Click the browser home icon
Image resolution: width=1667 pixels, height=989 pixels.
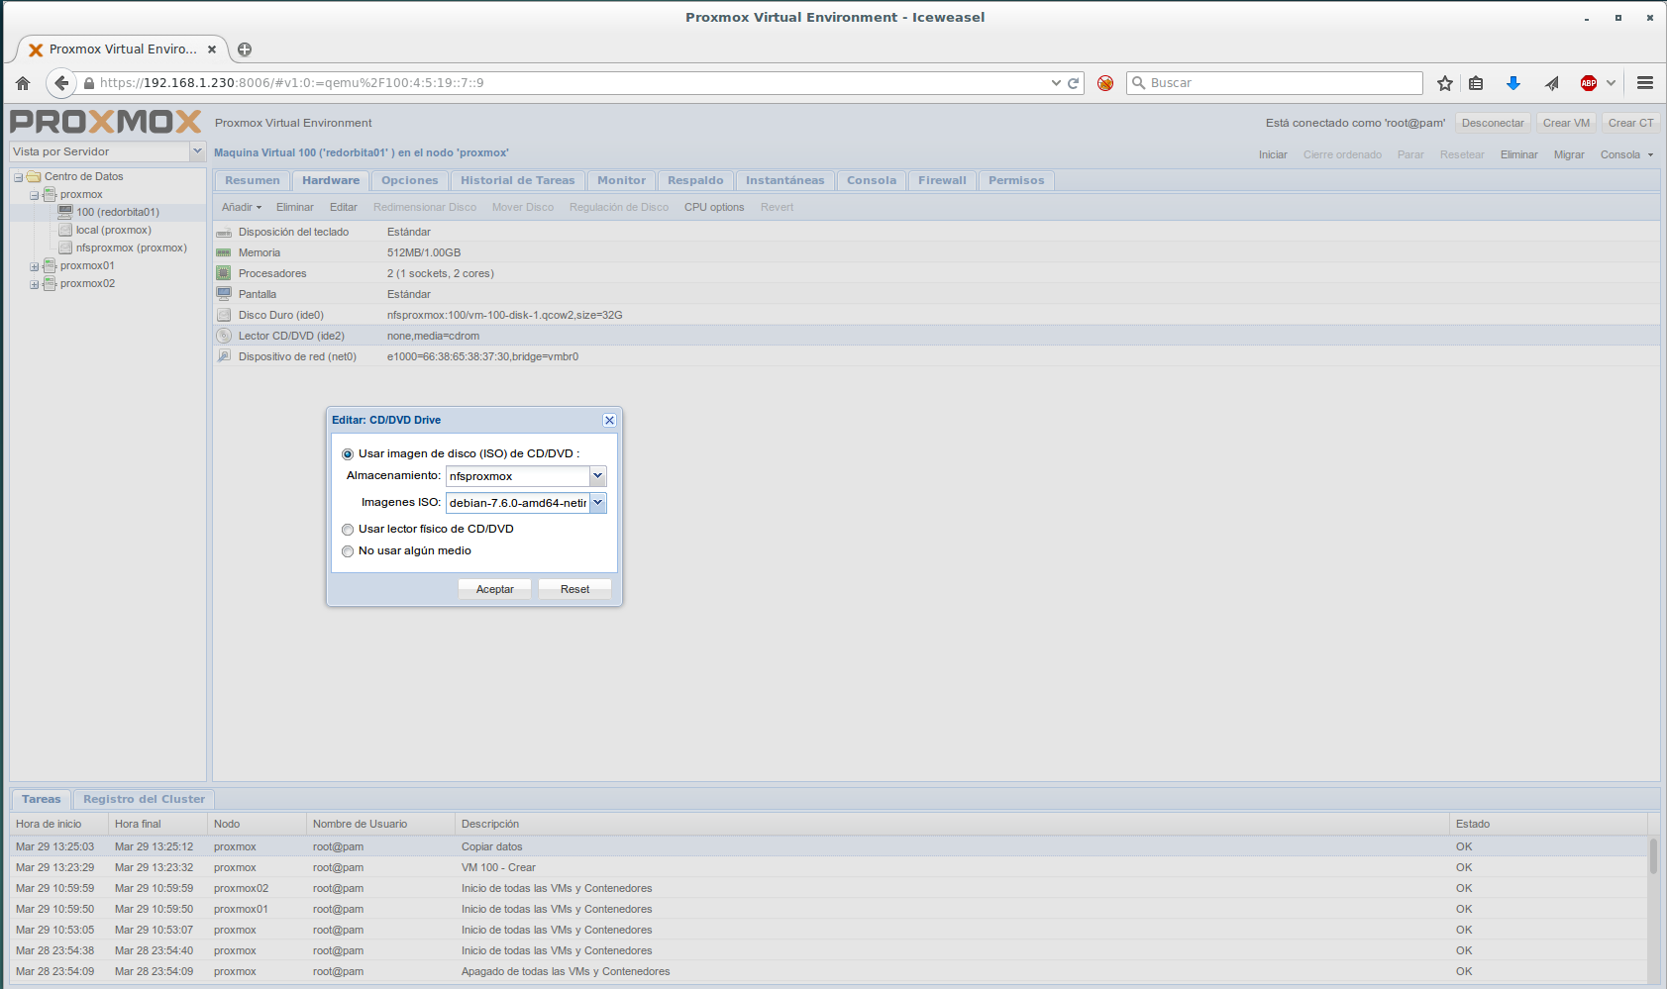coord(23,83)
